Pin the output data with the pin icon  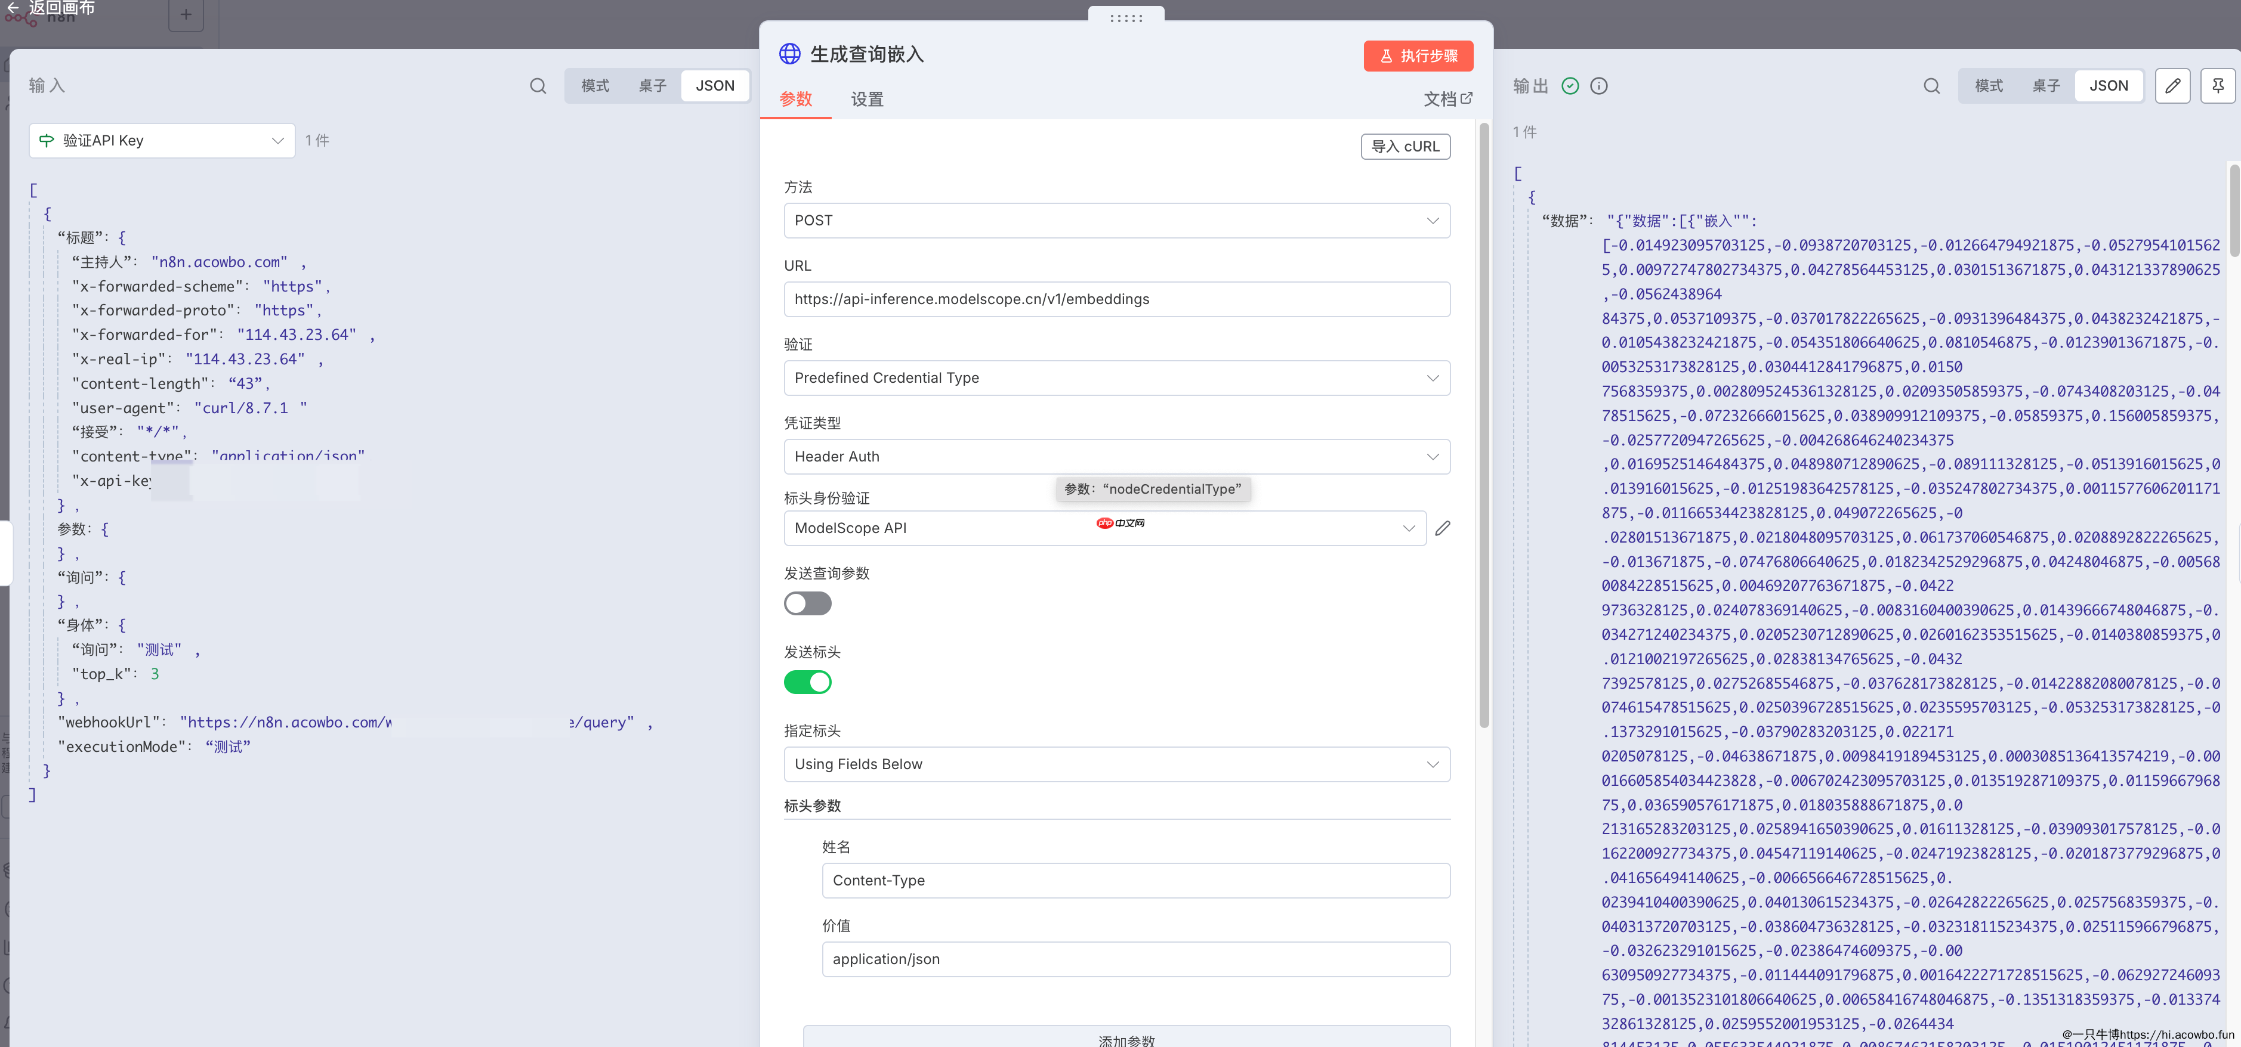coord(2218,85)
